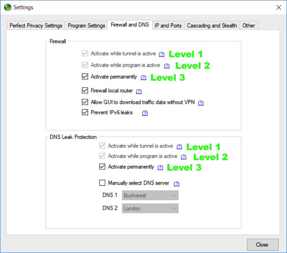The image size is (287, 253).
Task: Uncheck Allow GUI to download traffic data
Action: (x=85, y=102)
